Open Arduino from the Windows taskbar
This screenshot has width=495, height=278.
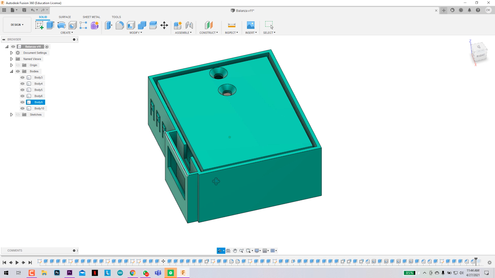120,273
